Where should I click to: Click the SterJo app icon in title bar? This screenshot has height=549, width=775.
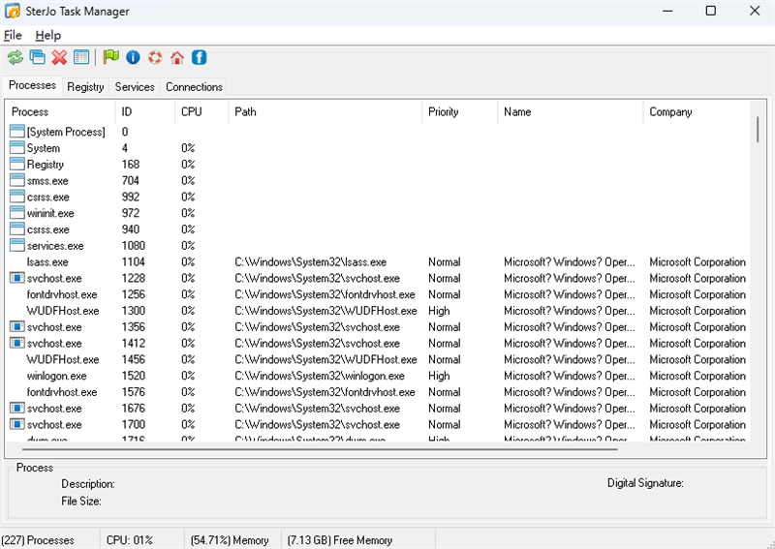[x=13, y=11]
